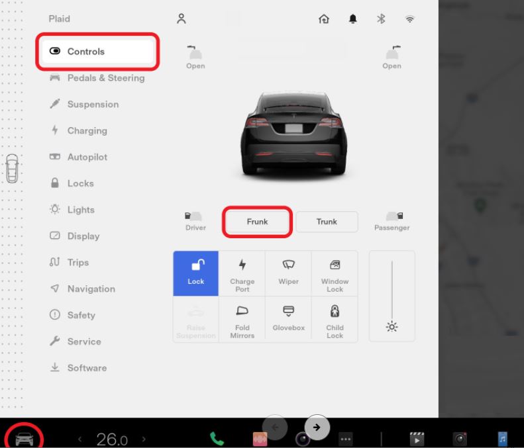Open the three-dots app launcher
Viewport: 524px width, 448px height.
[345, 439]
